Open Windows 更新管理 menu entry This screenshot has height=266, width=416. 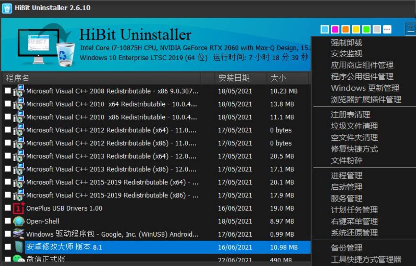365,88
